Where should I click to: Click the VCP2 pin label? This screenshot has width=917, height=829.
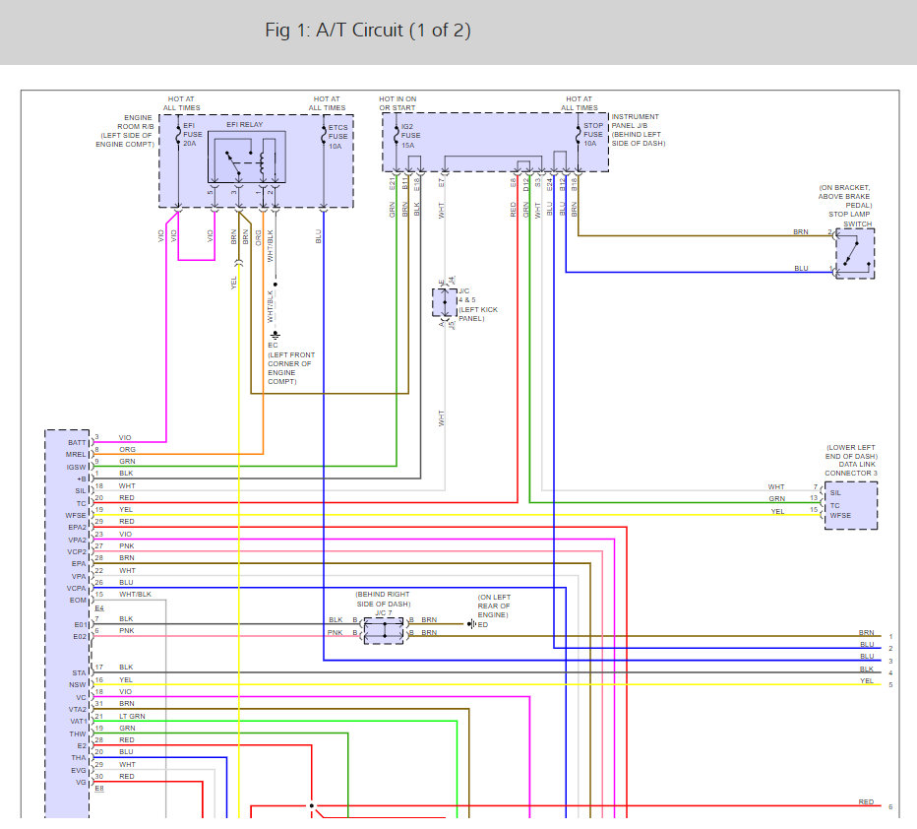tap(77, 552)
